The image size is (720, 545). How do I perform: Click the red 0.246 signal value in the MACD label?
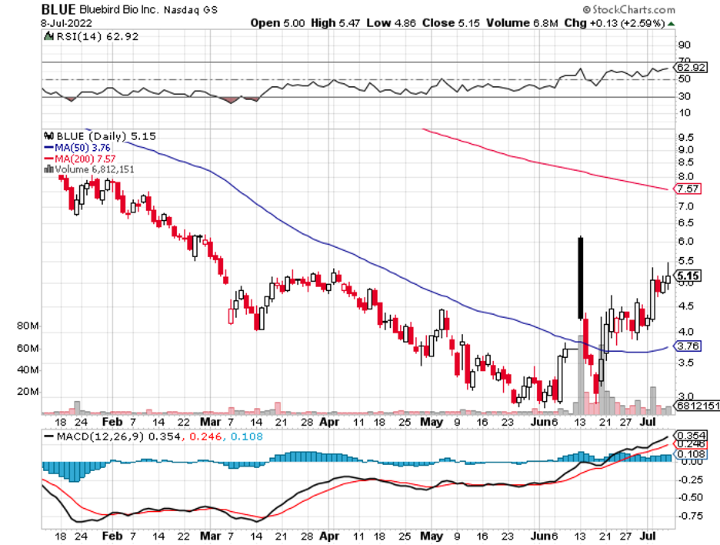tap(204, 436)
